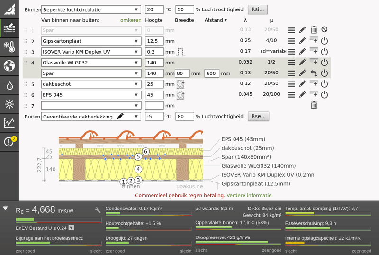379x255 pixels.
Task: Click the Rse... button
Action: coord(258,117)
